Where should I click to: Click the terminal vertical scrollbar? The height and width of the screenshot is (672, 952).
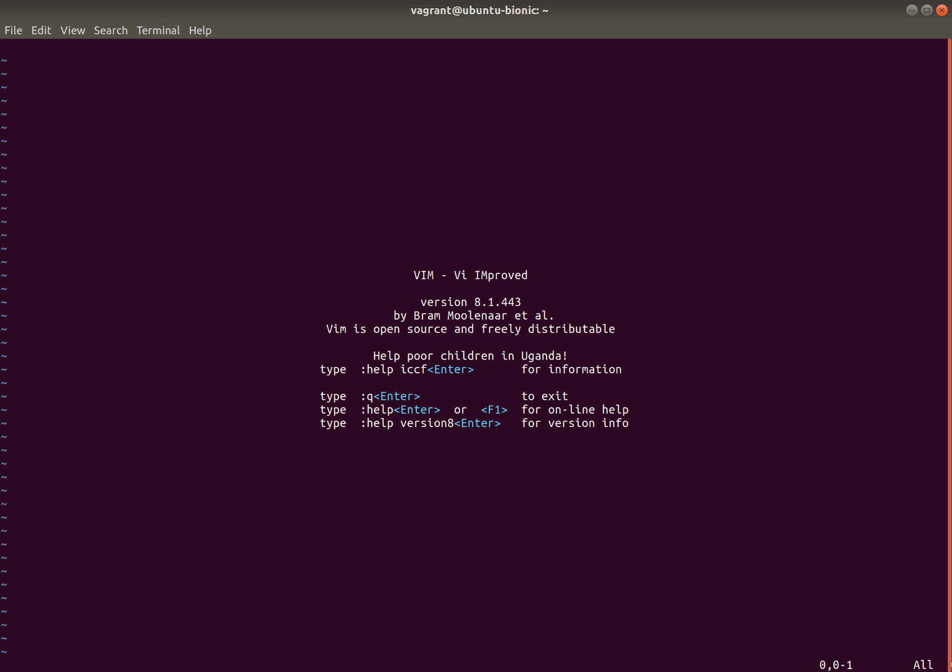click(949, 342)
